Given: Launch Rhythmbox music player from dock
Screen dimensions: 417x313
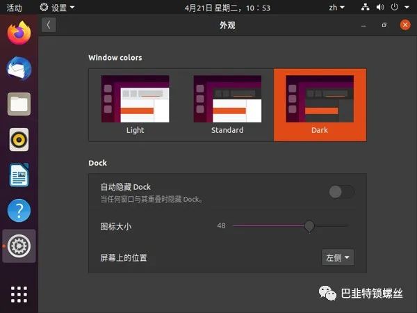Looking at the screenshot, I should click(x=19, y=140).
